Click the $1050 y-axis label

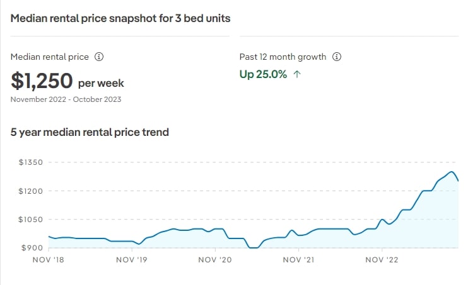[x=31, y=220]
